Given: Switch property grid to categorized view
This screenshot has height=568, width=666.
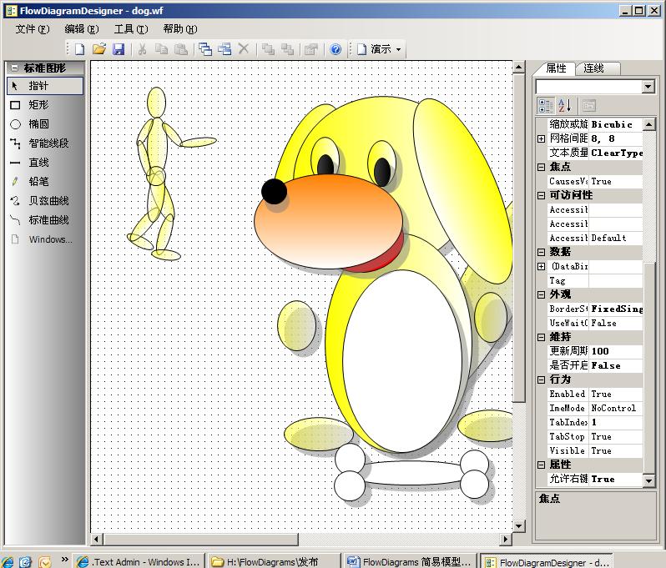Looking at the screenshot, I should pos(546,105).
